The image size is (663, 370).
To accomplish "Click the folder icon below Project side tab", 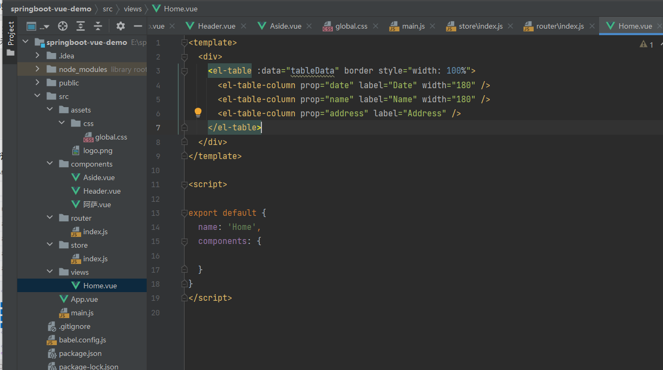I will [10, 52].
